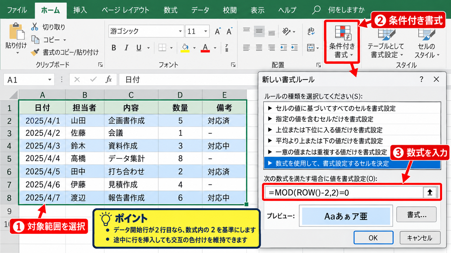
Task: Click the 書式... button
Action: tap(416, 215)
